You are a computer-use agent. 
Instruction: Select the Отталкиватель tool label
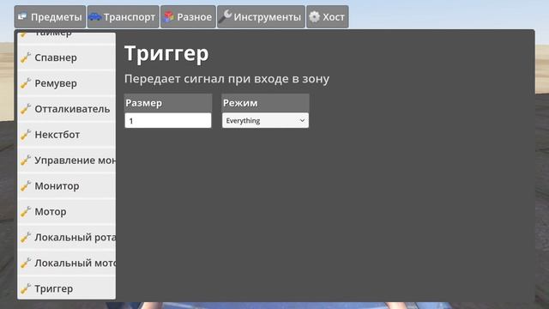(72, 109)
